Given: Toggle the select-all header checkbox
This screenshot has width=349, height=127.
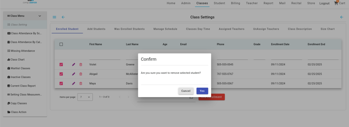Looking at the screenshot, I should [x=61, y=45].
